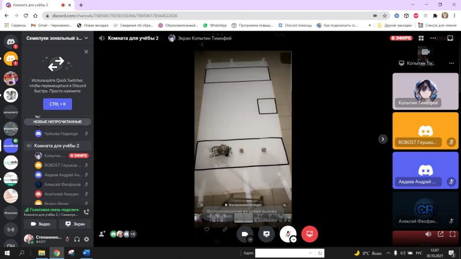The height and width of the screenshot is (259, 461).
Task: Click the Видео button in voice panel
Action: (40, 224)
